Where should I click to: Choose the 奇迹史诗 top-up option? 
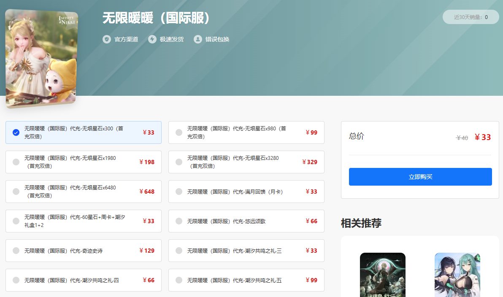pyautogui.click(x=84, y=251)
